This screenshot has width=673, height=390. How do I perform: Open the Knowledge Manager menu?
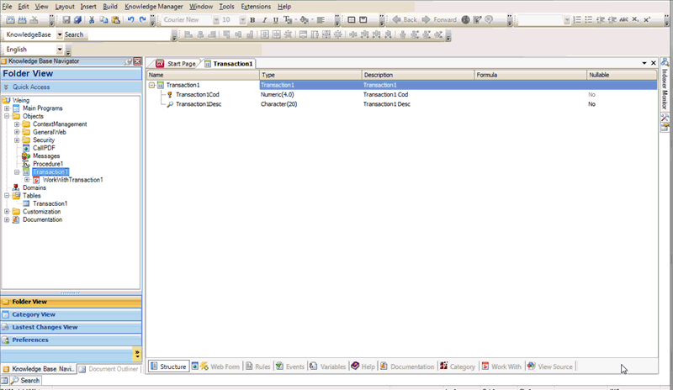[154, 7]
